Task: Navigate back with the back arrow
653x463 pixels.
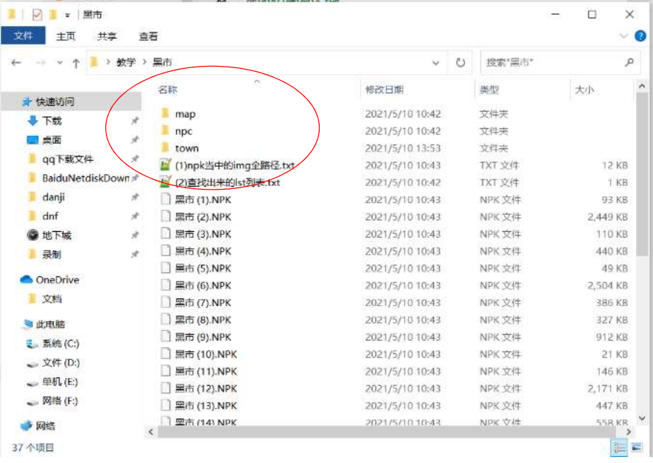Action: 16,63
